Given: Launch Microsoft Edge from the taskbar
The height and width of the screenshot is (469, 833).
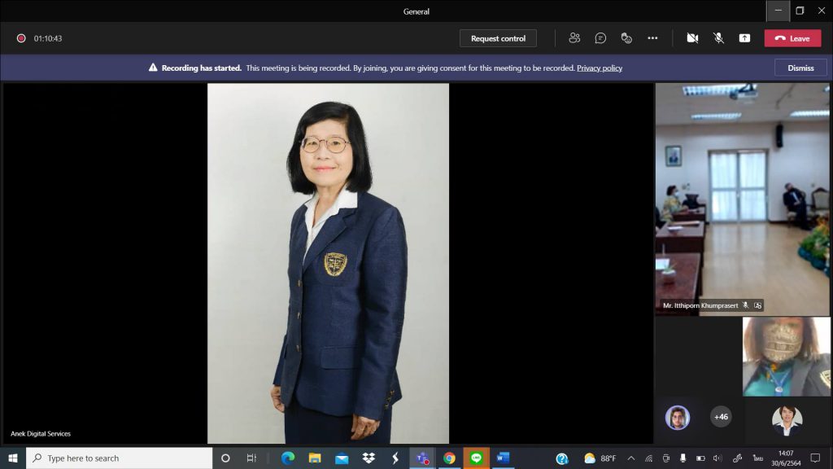Looking at the screenshot, I should click(x=287, y=458).
